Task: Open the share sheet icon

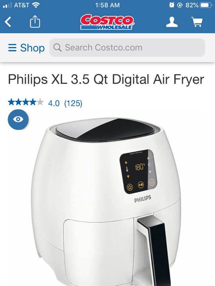Action: (35, 21)
